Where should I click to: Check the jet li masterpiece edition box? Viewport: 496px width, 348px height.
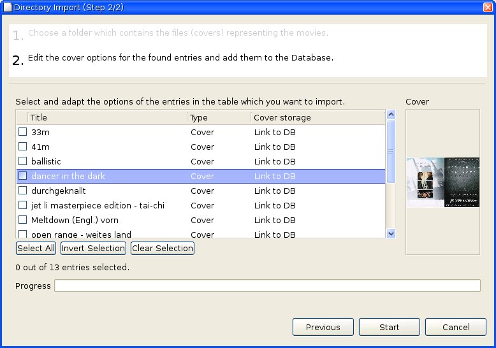point(23,205)
